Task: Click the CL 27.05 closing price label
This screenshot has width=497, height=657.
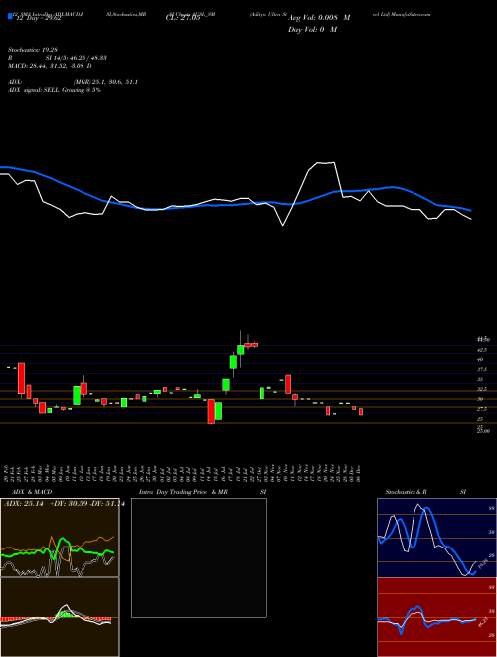Action: 183,18
